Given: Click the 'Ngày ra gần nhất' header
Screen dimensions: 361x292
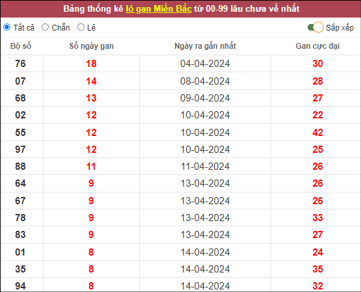Looking at the screenshot, I should coord(205,46).
